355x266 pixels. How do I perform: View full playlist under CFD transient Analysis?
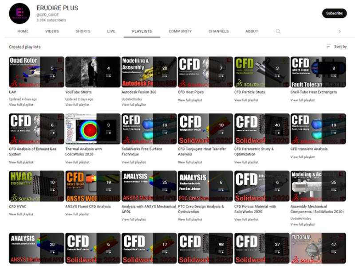point(302,157)
